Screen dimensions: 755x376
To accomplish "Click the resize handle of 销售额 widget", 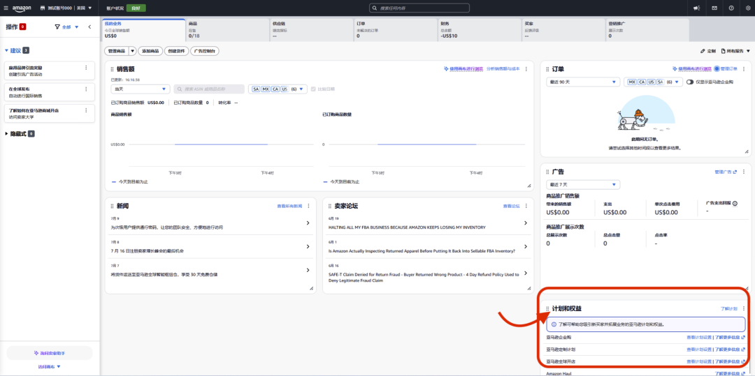I will (x=529, y=186).
